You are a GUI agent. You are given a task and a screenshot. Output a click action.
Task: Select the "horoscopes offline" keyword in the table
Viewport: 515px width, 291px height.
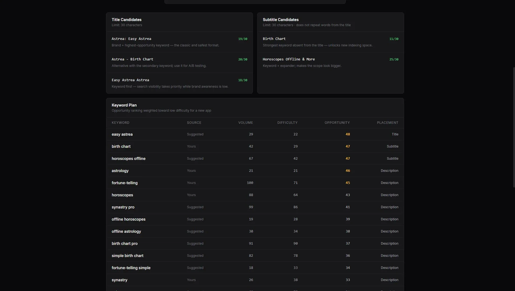128,159
